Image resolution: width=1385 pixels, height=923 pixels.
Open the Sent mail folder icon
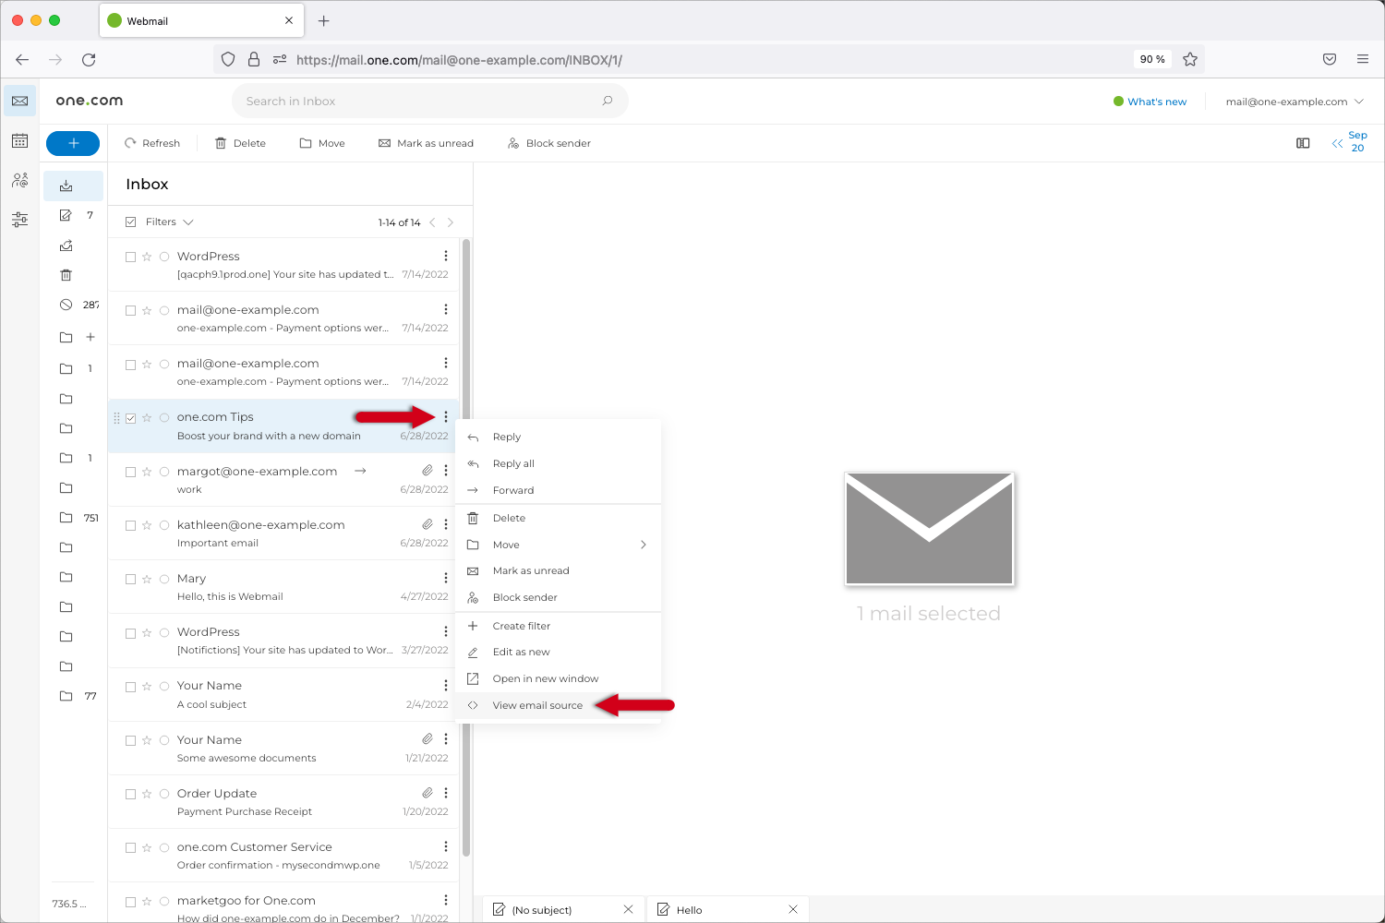click(66, 245)
